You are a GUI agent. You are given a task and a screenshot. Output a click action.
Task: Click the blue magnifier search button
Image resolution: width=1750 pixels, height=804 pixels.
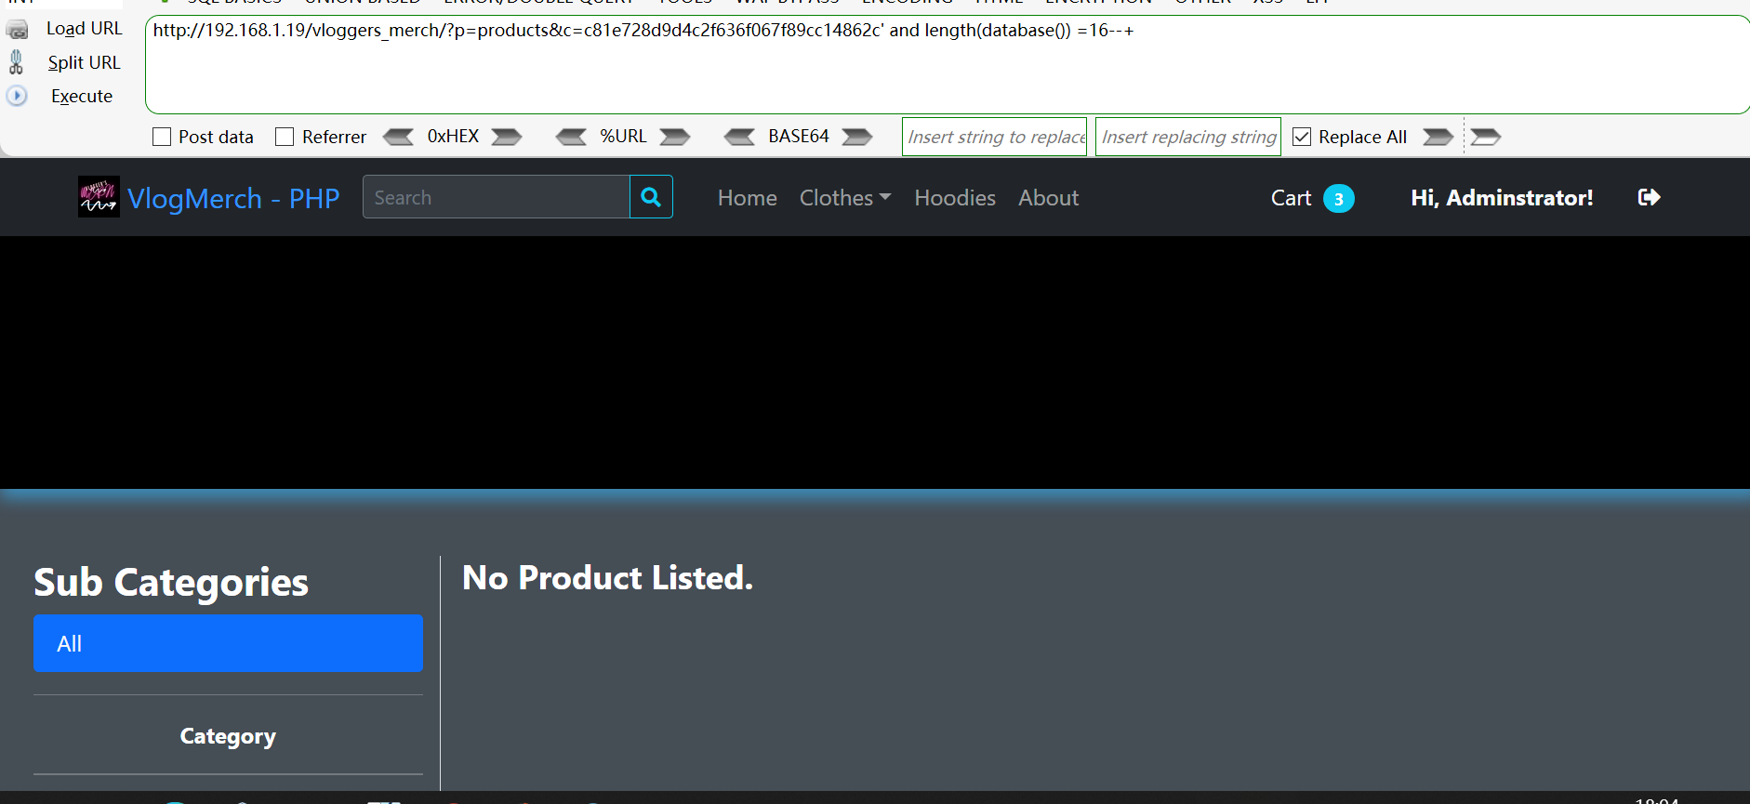click(651, 197)
